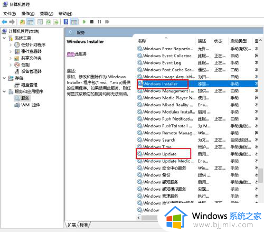Open the 帮助(H) menu
Viewport: 264px width, 232px height.
pyautogui.click(x=65, y=14)
